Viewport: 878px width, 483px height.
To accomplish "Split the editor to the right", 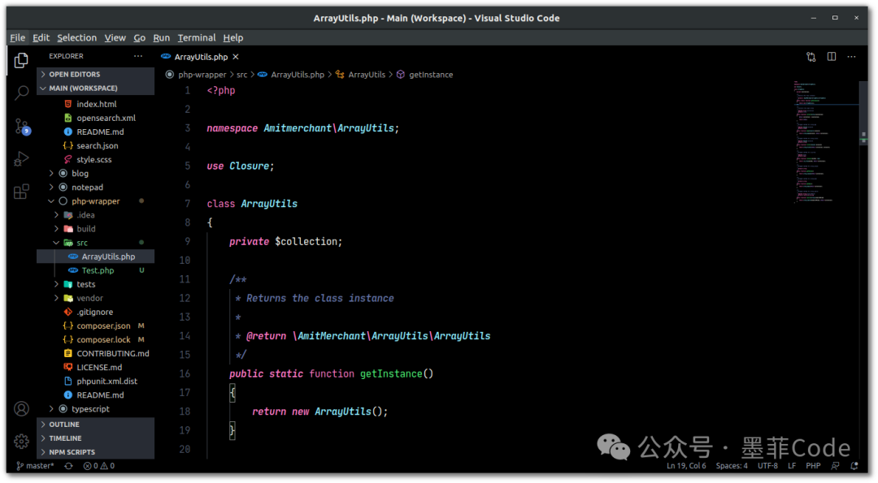I will tap(832, 57).
